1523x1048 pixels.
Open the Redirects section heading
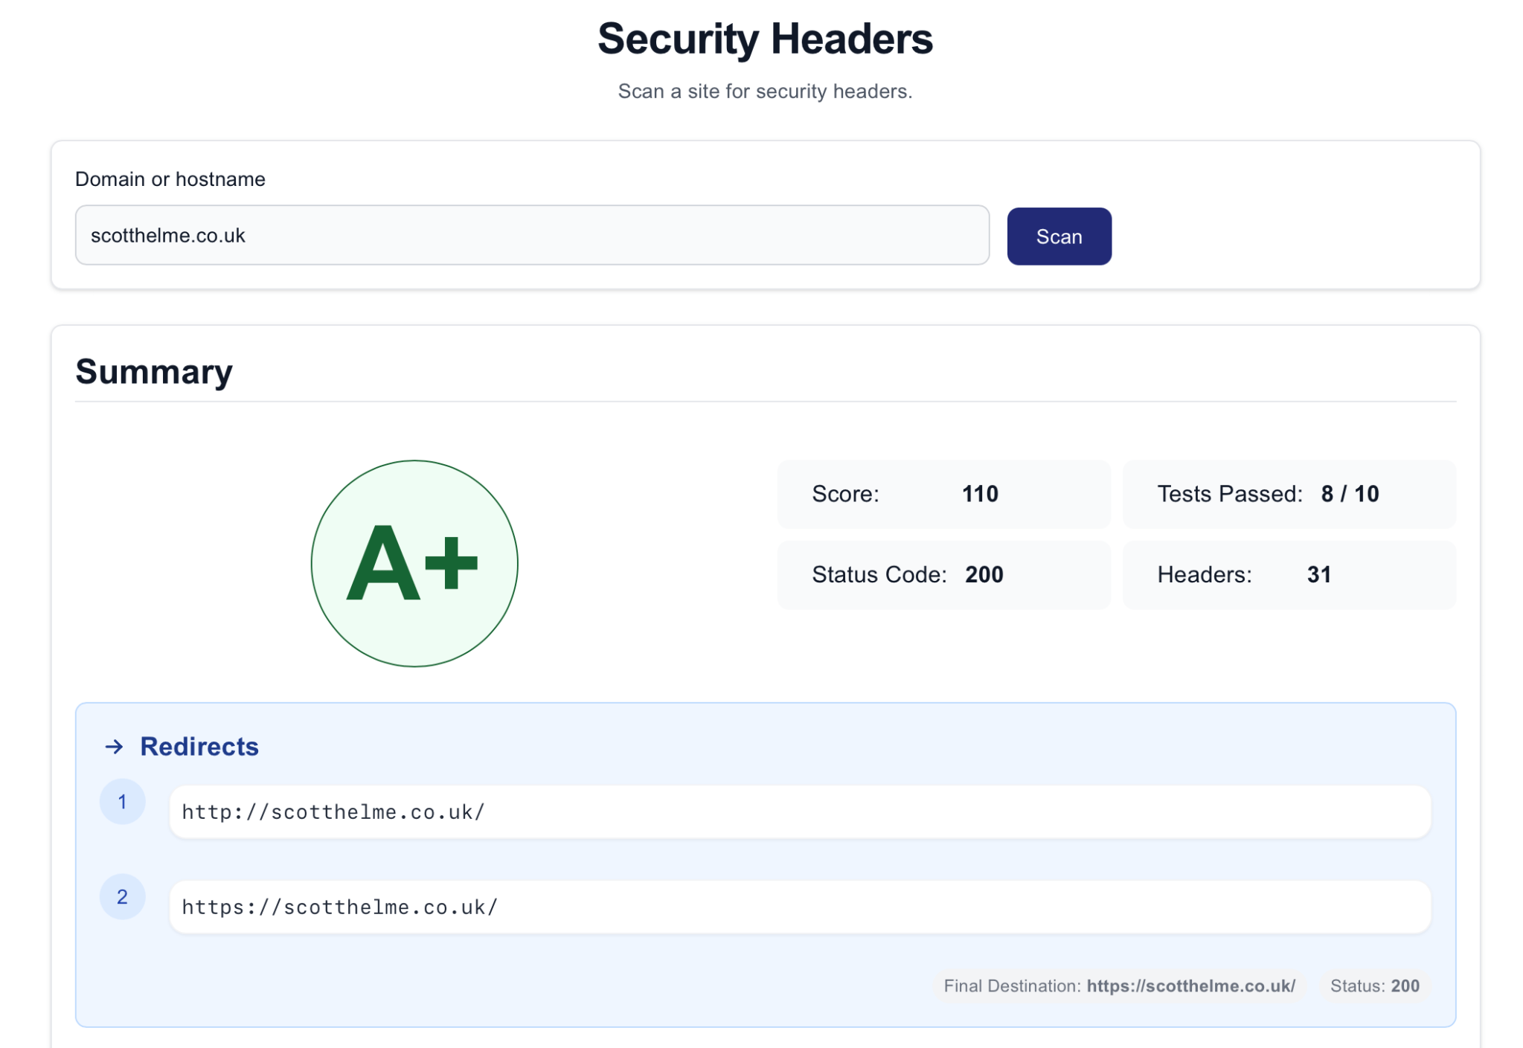[199, 747]
